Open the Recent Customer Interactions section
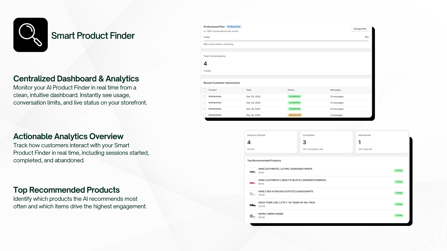Screen dimensions: 447x251 (x=222, y=83)
